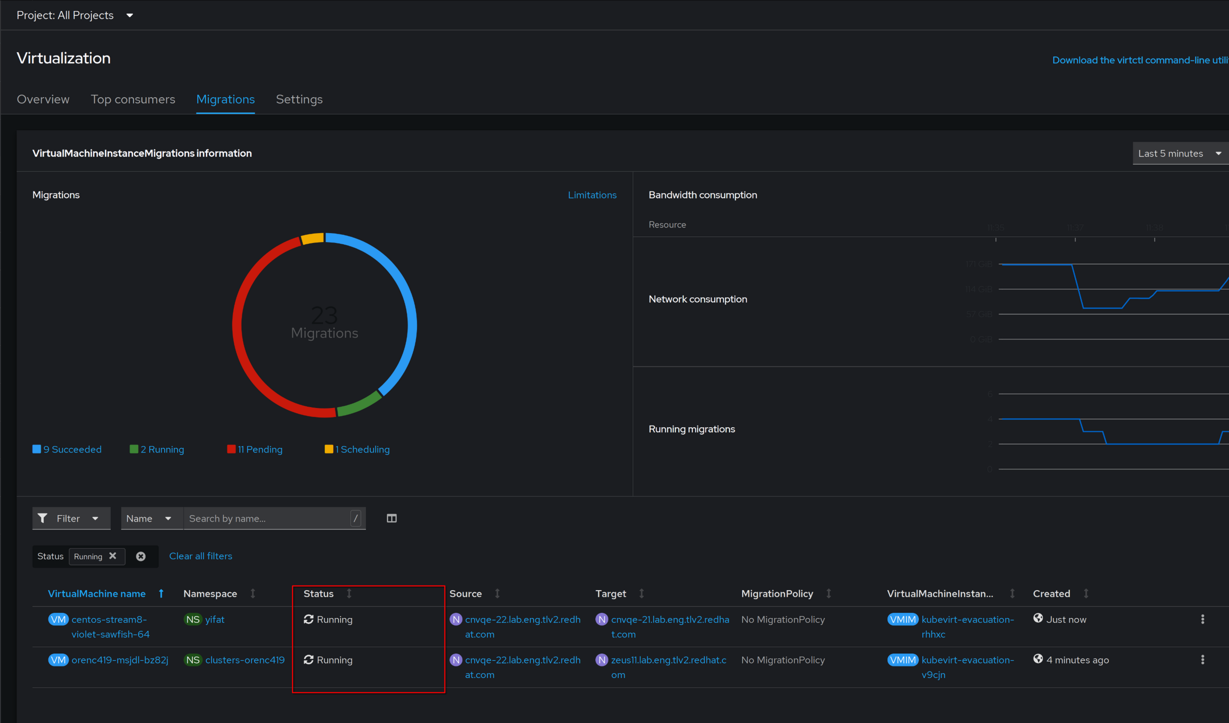Switch to the Overview tab
Viewport: 1229px width, 723px height.
(x=43, y=99)
